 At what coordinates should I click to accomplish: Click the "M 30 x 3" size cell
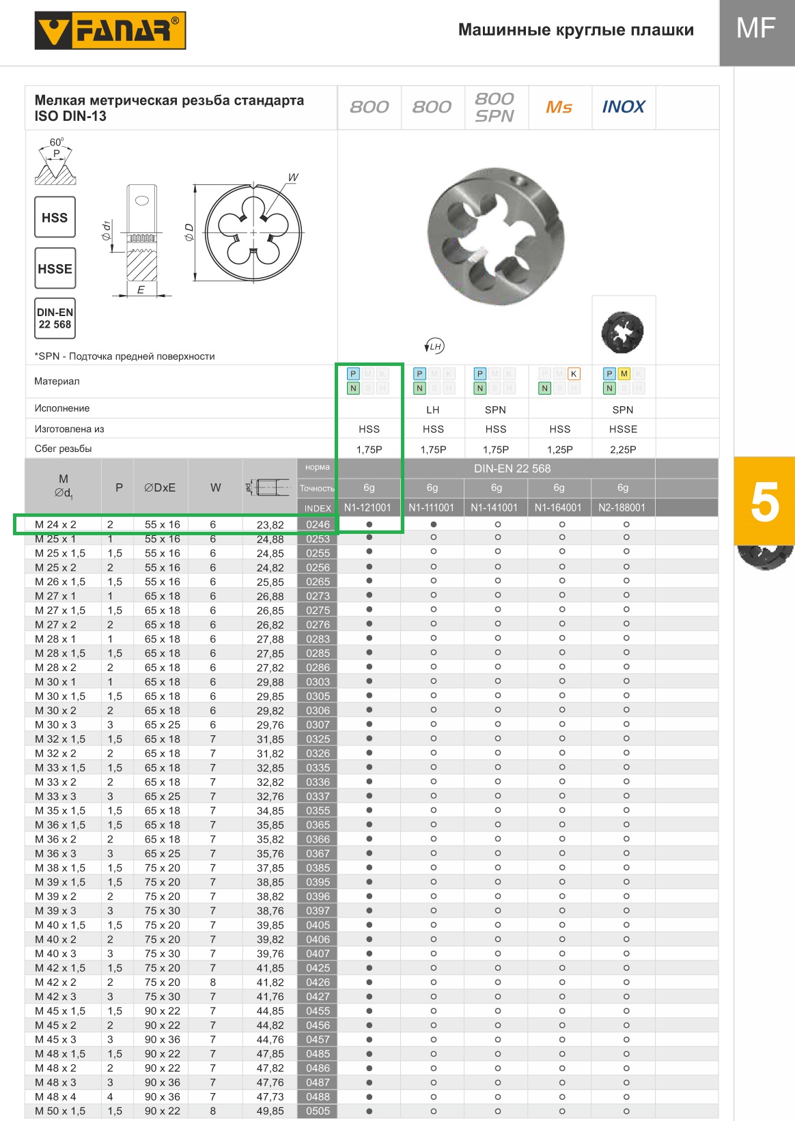tap(55, 724)
